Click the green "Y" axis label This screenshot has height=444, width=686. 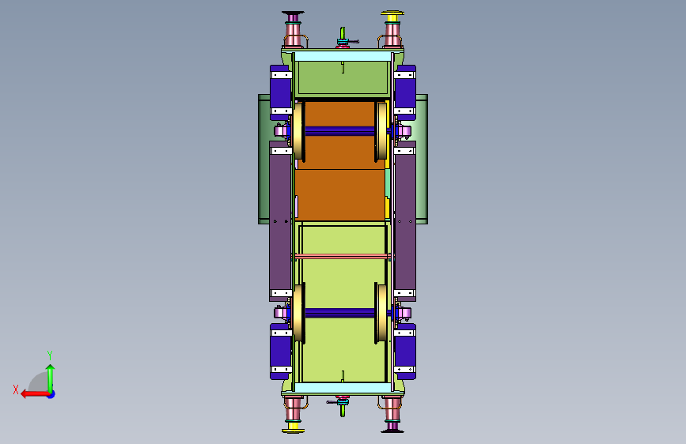point(50,355)
